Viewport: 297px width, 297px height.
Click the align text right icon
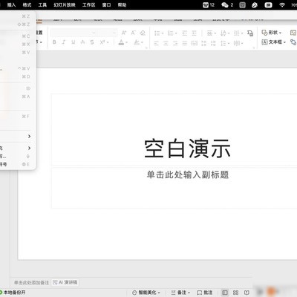click(x=175, y=43)
